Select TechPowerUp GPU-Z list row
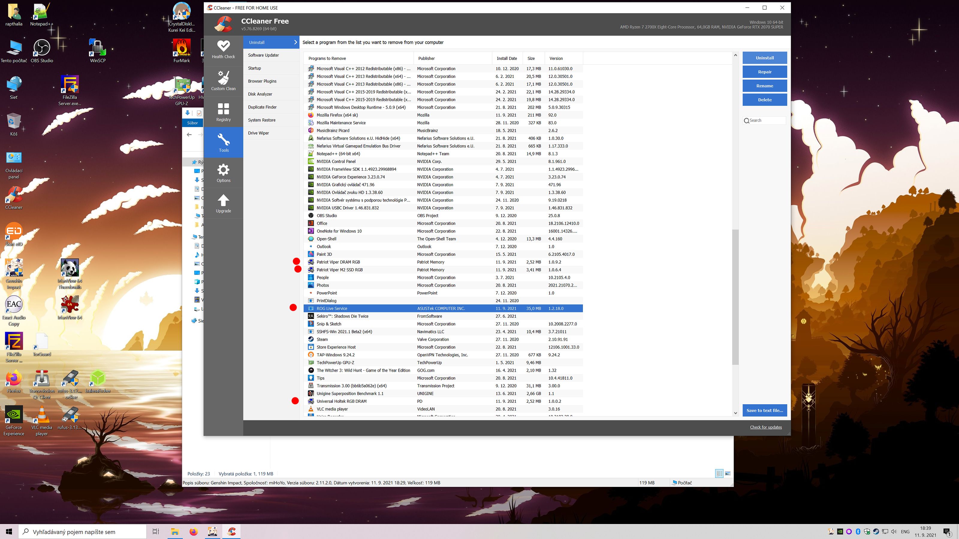Screen dimensions: 959x539 point(444,363)
